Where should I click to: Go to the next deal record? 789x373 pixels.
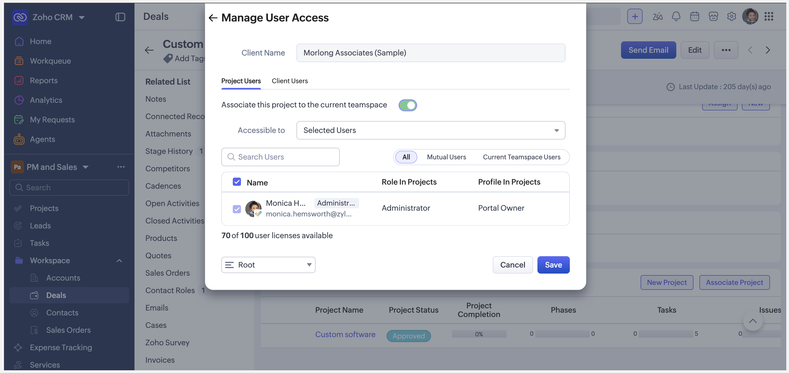(767, 50)
